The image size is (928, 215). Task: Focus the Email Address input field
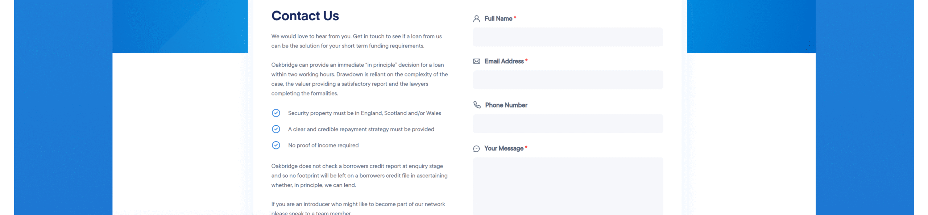coord(568,80)
